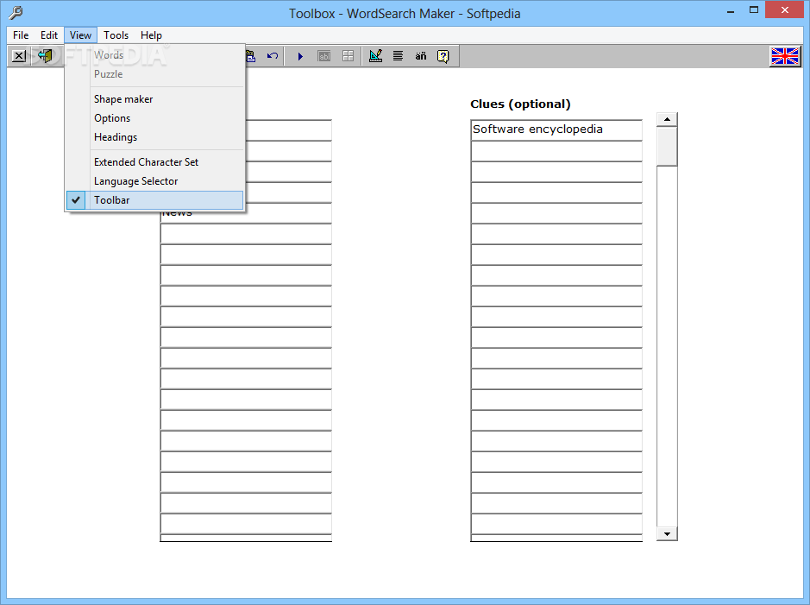Viewport: 810px width, 605px height.
Task: Click the X close toolbar icon
Action: (19, 56)
